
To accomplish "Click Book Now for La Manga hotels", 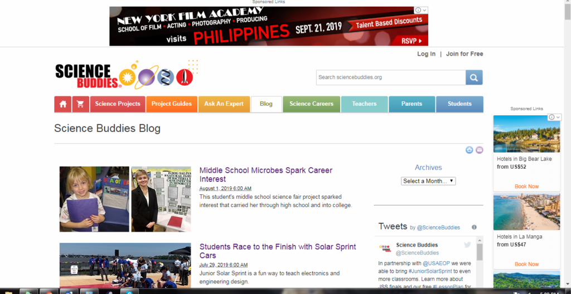I will [526, 264].
